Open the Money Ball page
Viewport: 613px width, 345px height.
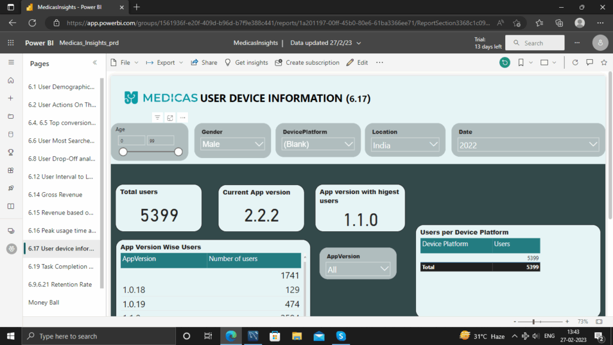click(x=62, y=302)
